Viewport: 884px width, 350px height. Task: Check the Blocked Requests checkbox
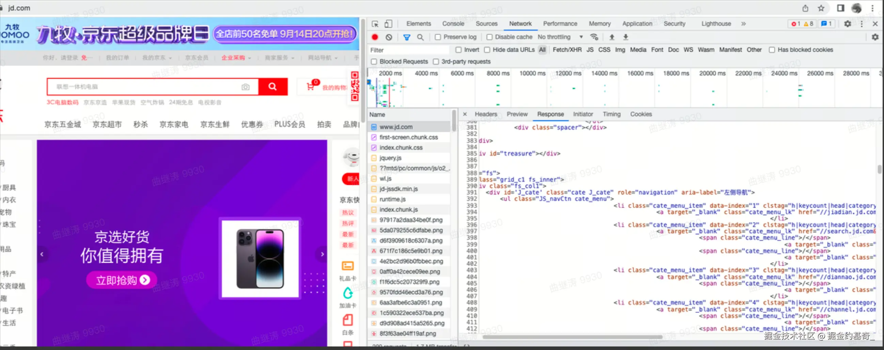coord(374,61)
